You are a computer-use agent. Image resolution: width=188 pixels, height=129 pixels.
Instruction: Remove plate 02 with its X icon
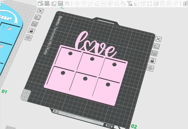coord(158,39)
